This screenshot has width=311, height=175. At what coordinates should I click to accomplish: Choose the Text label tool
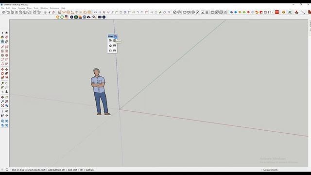click(6, 87)
